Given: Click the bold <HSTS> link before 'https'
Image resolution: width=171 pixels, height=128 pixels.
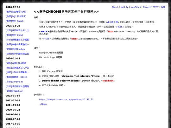Looking at the screenshot, I should click(x=44, y=32).
